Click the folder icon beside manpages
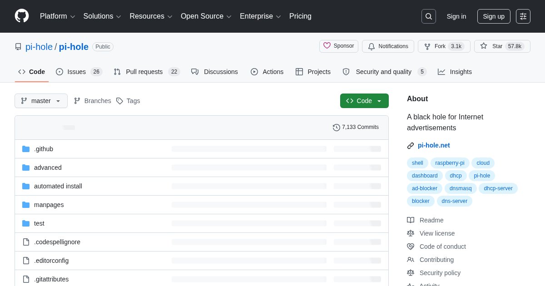Viewport: 545px width, 286px height. pos(26,205)
